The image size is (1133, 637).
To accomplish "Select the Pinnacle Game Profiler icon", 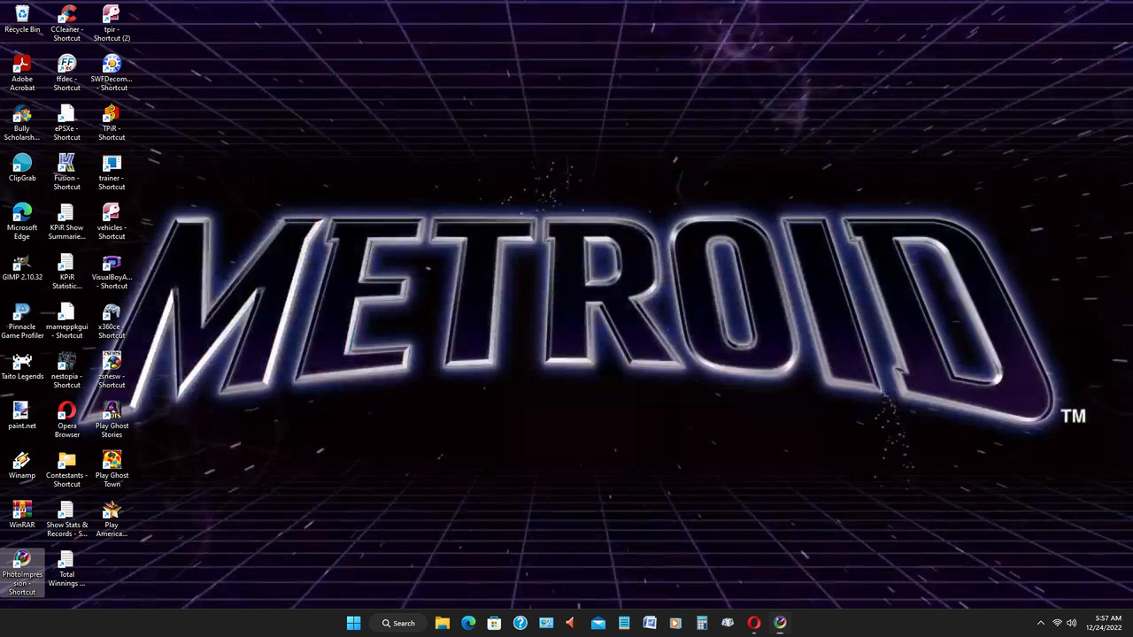I will [22, 320].
